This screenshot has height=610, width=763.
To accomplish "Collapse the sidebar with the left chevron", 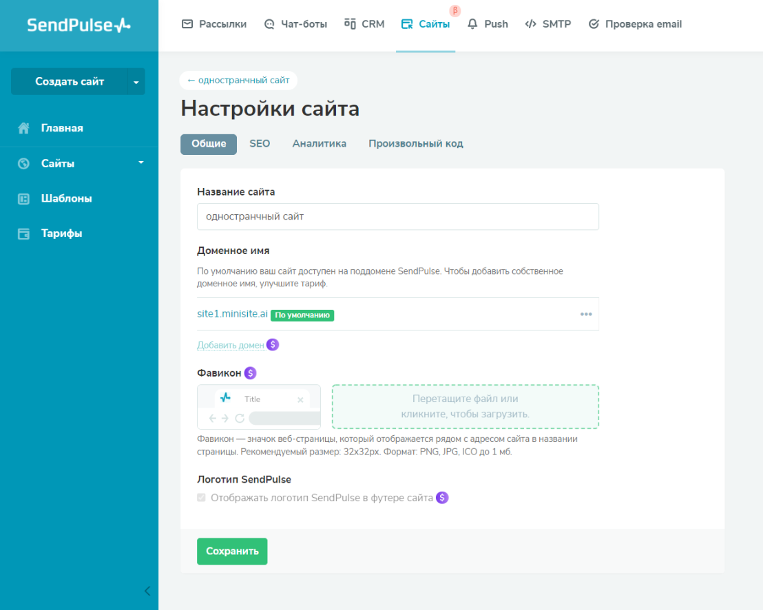I will 147,591.
